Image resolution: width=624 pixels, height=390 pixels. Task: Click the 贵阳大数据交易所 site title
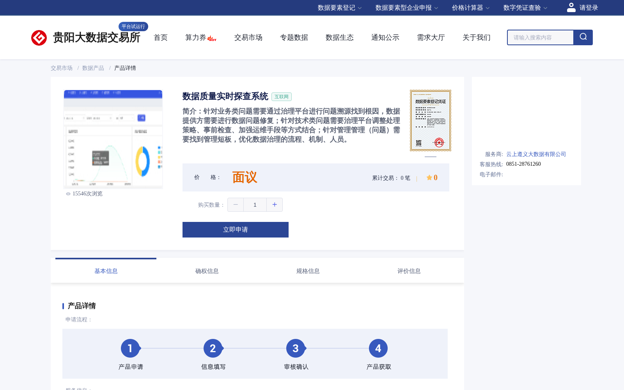coord(97,37)
